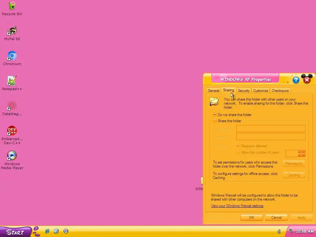
Task: Open the Recycle Bin desktop icon
Action: coord(12,8)
